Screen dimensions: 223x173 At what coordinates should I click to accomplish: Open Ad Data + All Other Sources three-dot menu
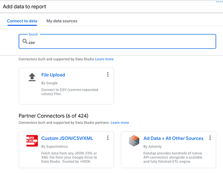pos(210,138)
